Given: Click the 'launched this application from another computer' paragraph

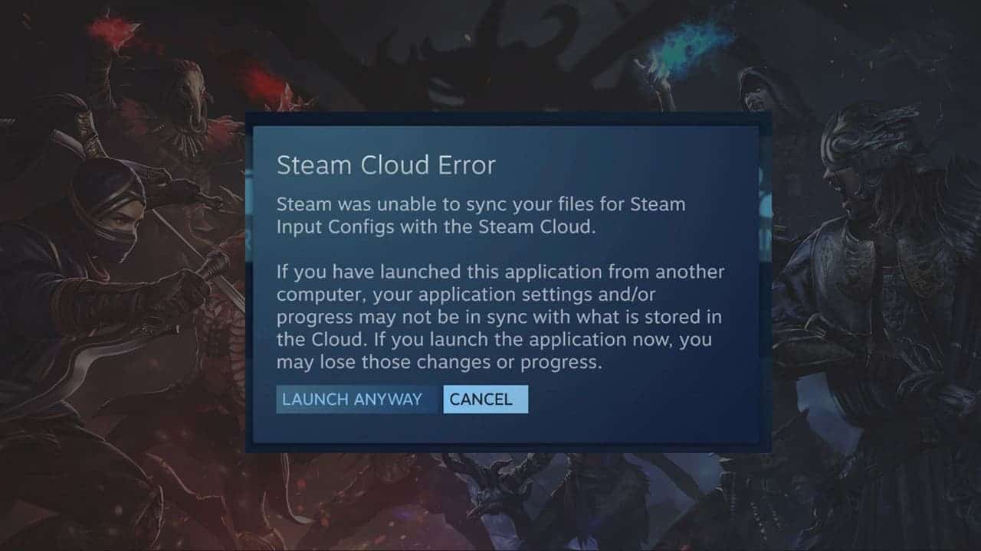Looking at the screenshot, I should (500, 317).
